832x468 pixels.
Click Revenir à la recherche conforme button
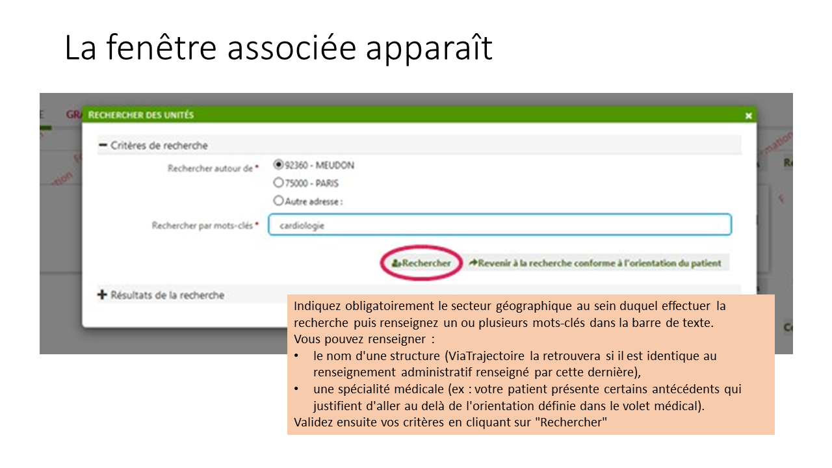[595, 263]
